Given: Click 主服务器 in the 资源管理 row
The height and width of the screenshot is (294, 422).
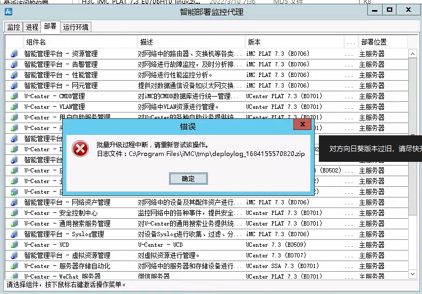Looking at the screenshot, I should click(372, 54).
